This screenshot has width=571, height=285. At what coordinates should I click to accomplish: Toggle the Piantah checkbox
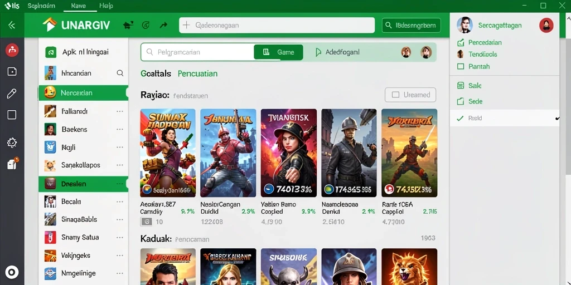click(x=461, y=67)
